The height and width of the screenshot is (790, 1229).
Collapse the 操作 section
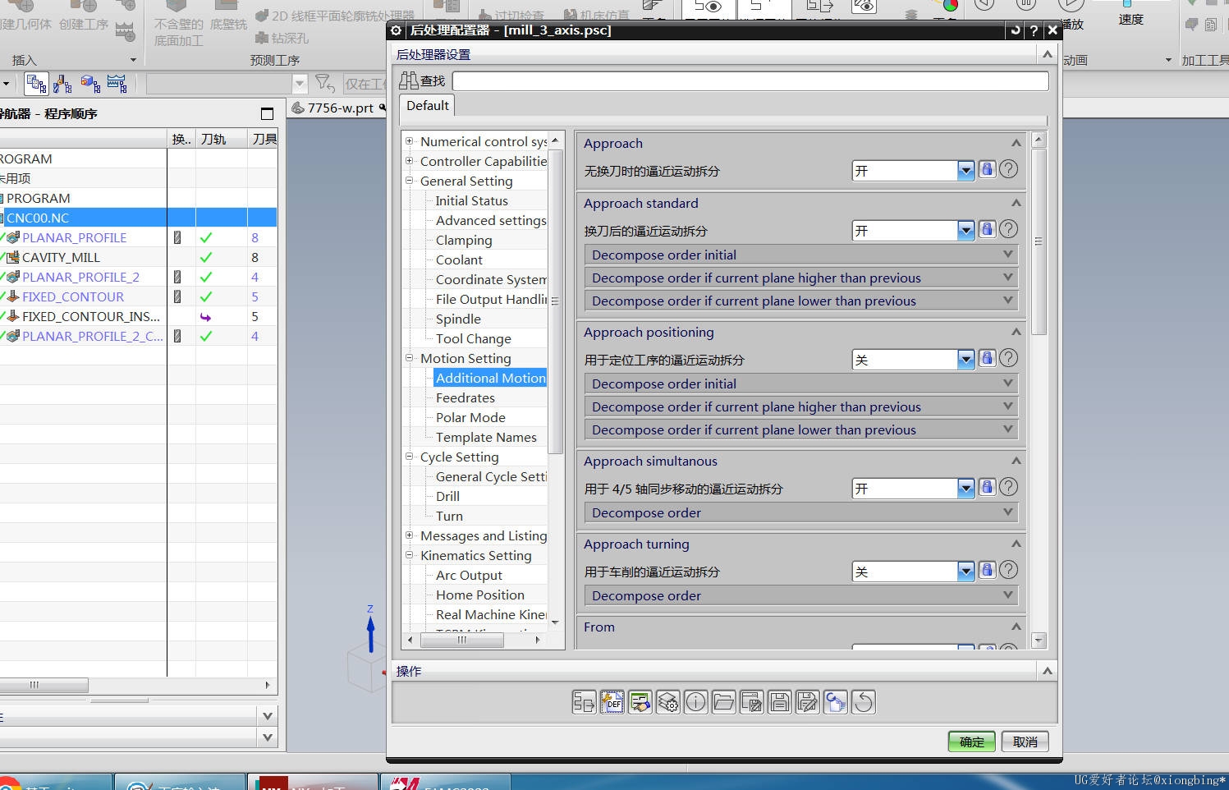tap(1047, 671)
